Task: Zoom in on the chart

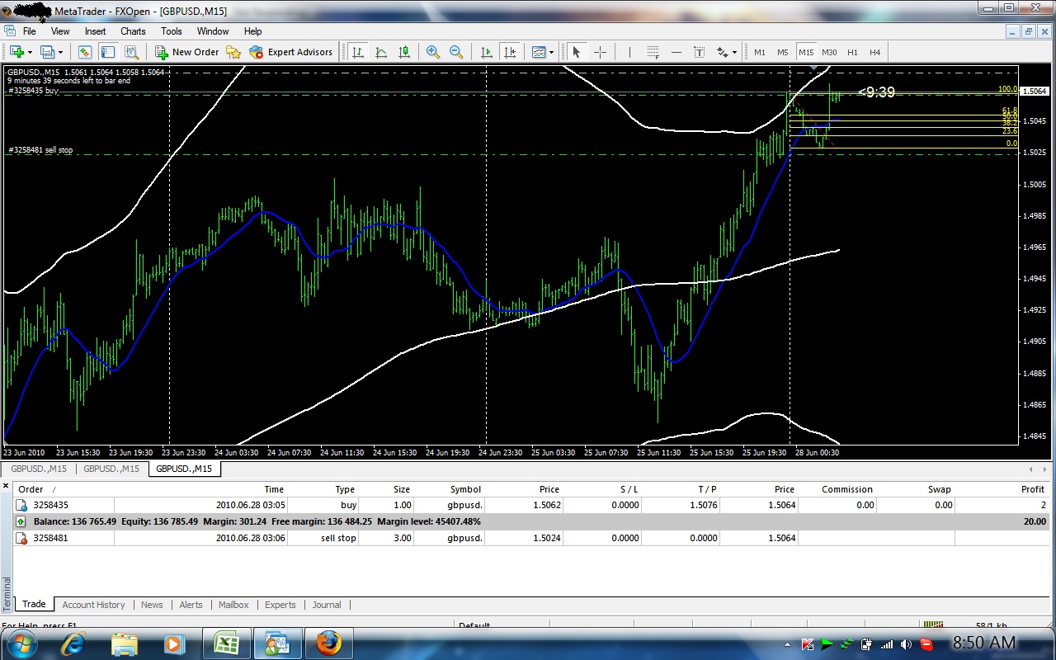Action: point(432,52)
